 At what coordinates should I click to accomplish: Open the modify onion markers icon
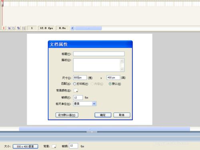click(24, 28)
